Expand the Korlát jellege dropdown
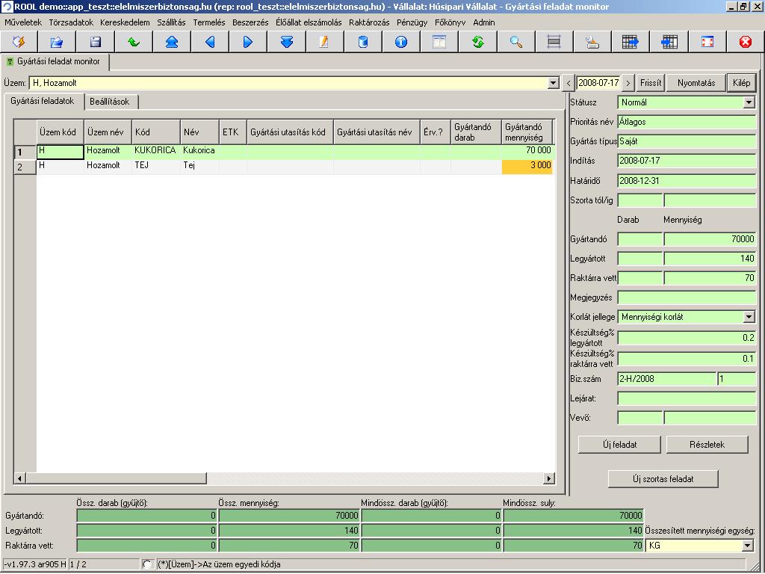 point(749,317)
